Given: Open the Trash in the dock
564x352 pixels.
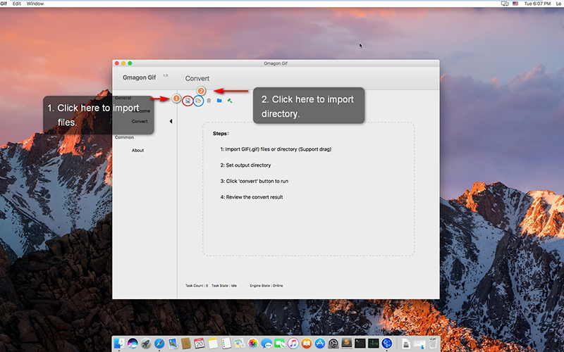Looking at the screenshot, I should [x=433, y=344].
